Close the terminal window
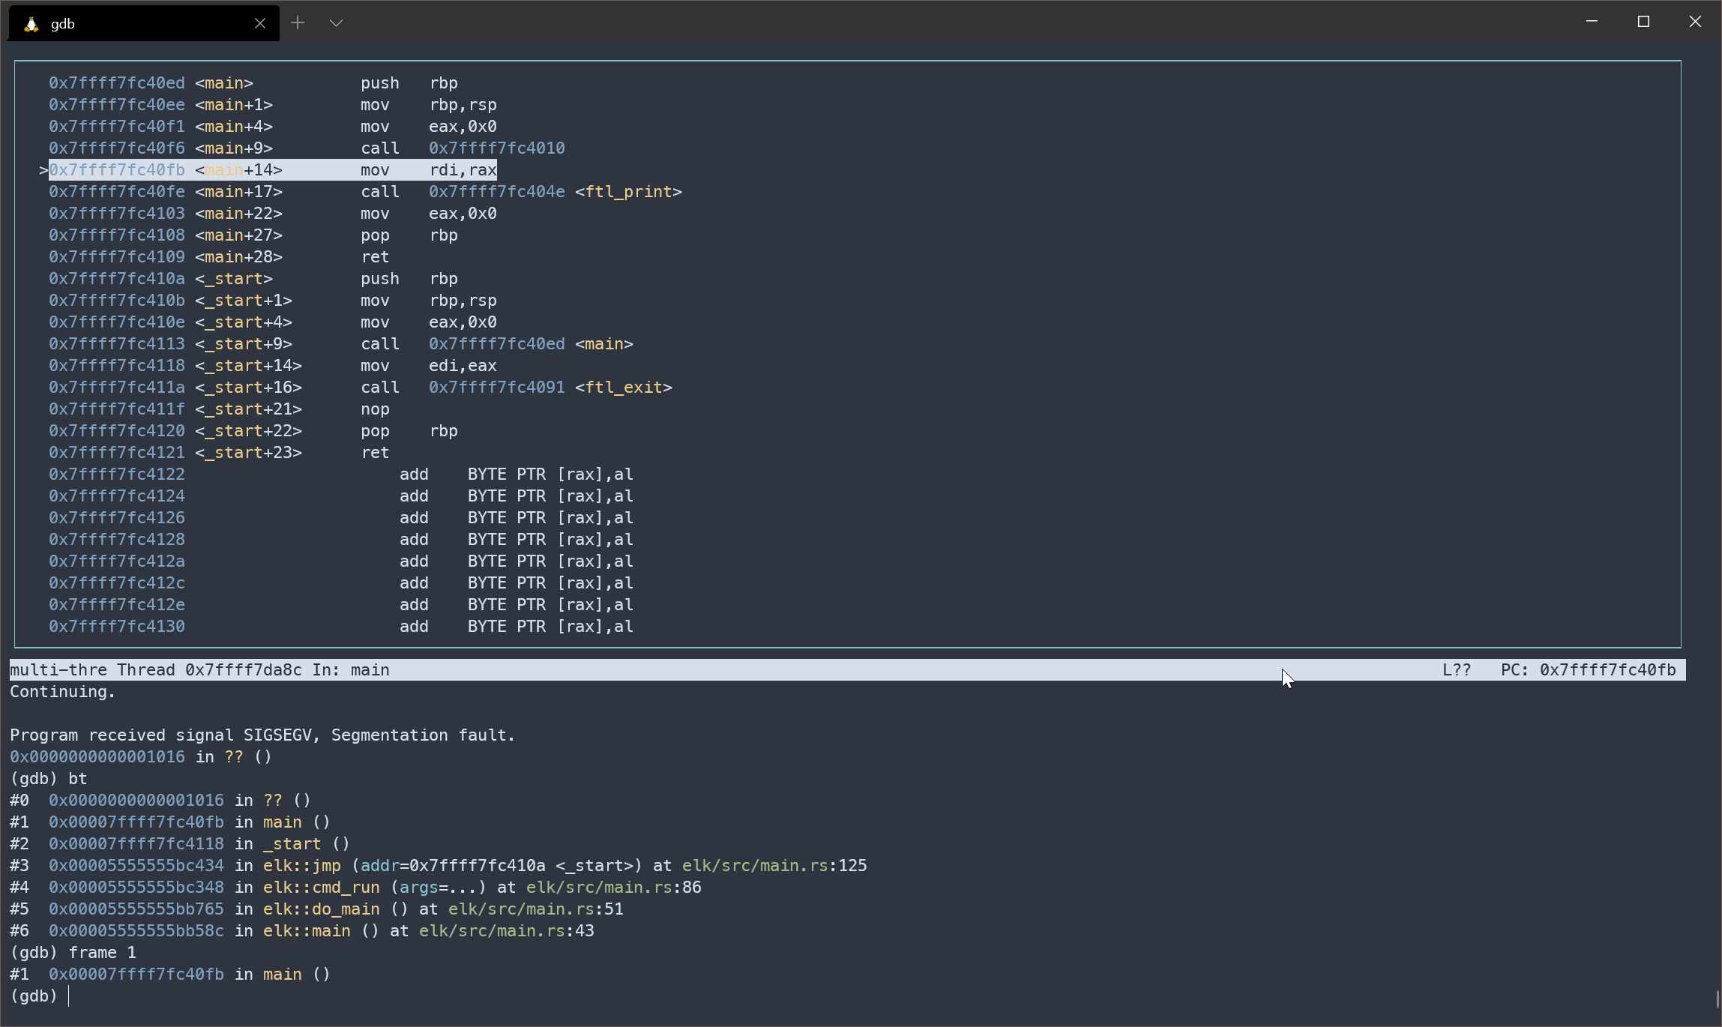The image size is (1722, 1027). tap(1695, 22)
